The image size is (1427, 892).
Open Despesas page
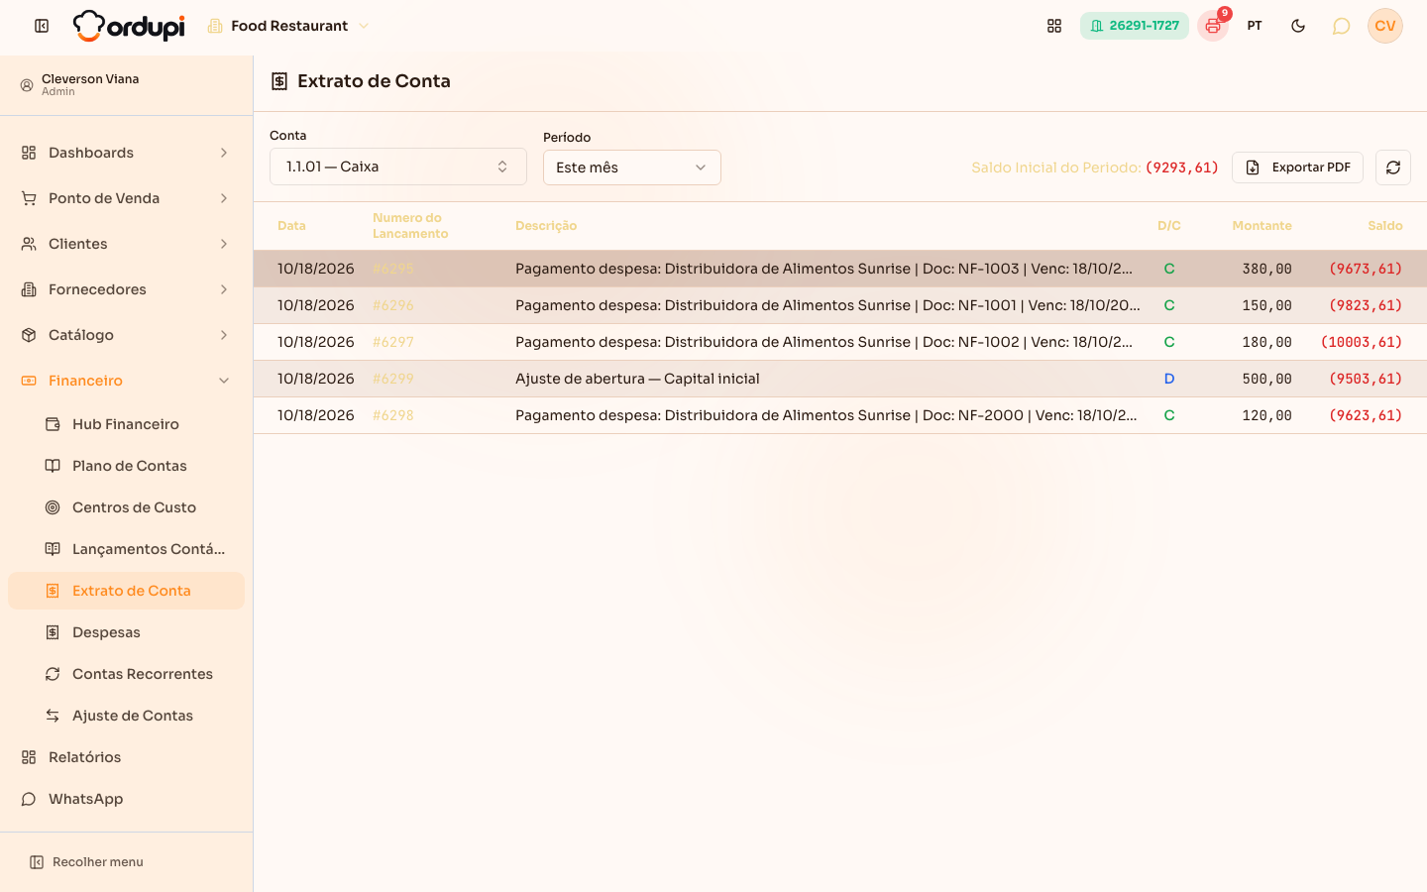tap(127, 632)
